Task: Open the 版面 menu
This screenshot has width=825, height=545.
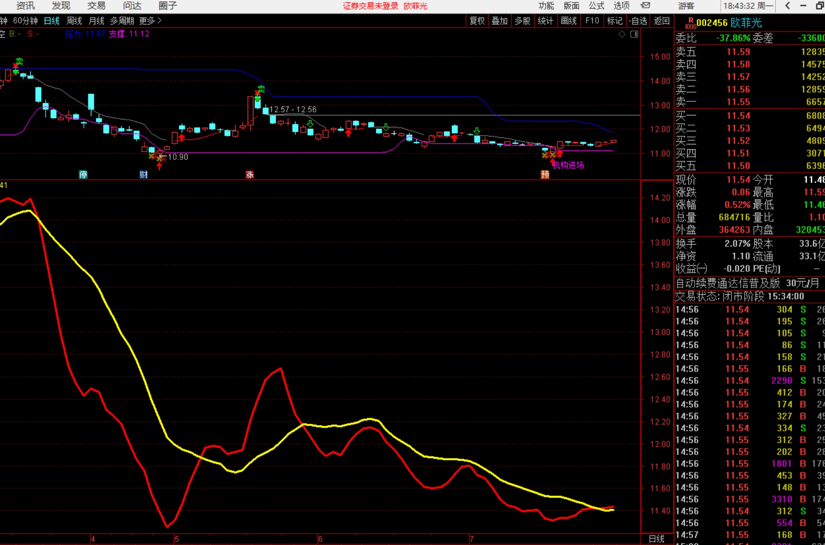Action: pos(571,6)
